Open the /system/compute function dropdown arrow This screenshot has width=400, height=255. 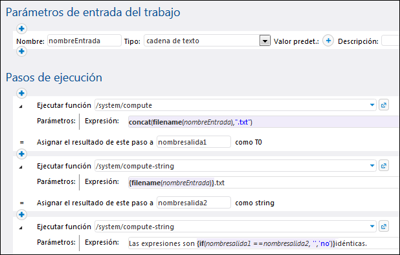[372, 105]
